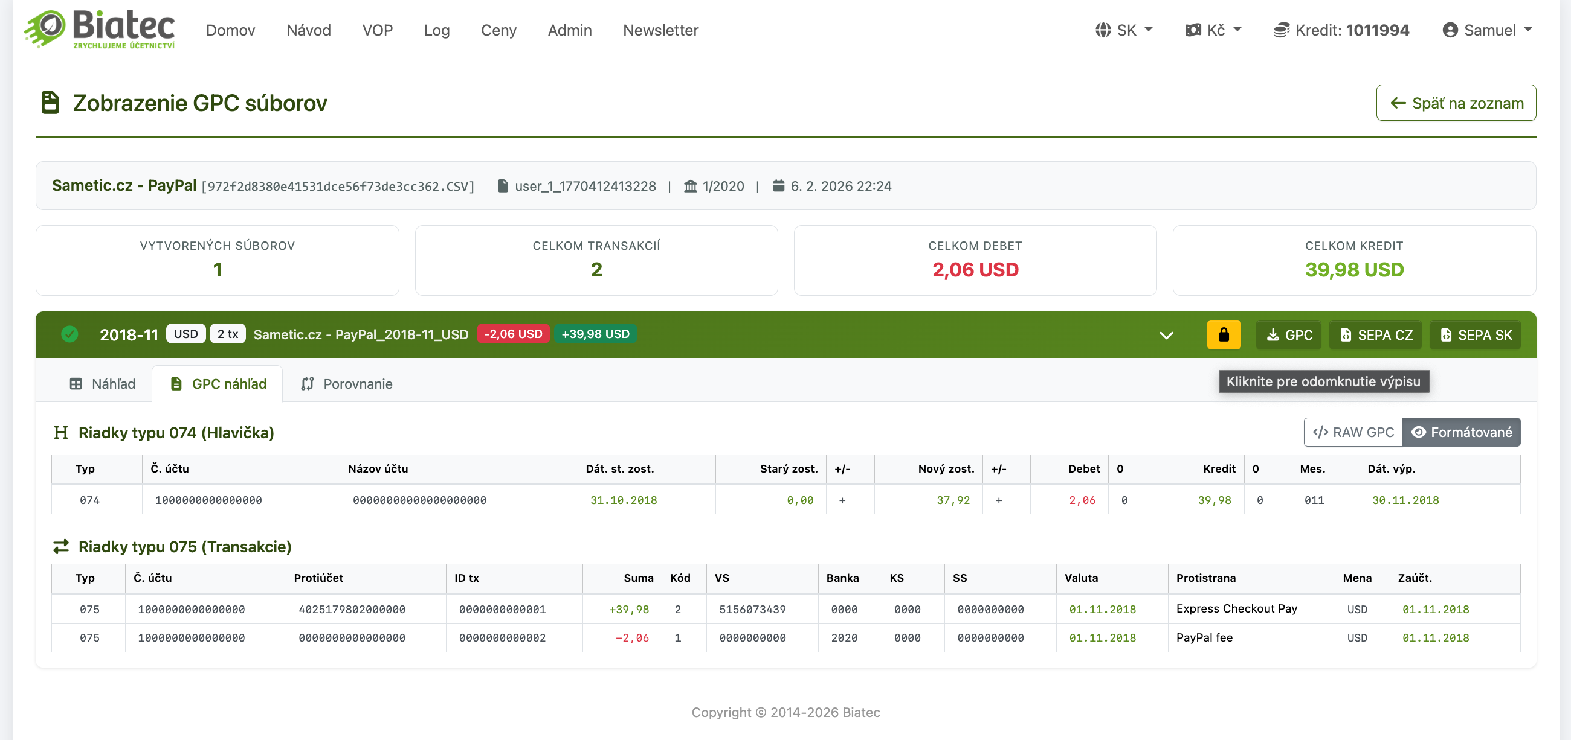This screenshot has height=740, width=1571.
Task: Switch view to Formátované
Action: tap(1461, 432)
